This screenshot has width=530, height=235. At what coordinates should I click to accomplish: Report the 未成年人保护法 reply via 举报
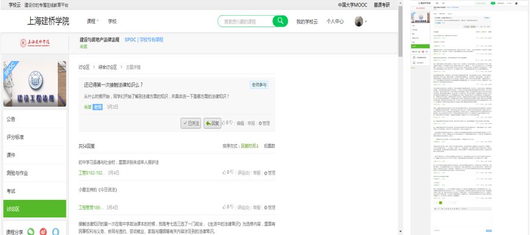click(257, 173)
